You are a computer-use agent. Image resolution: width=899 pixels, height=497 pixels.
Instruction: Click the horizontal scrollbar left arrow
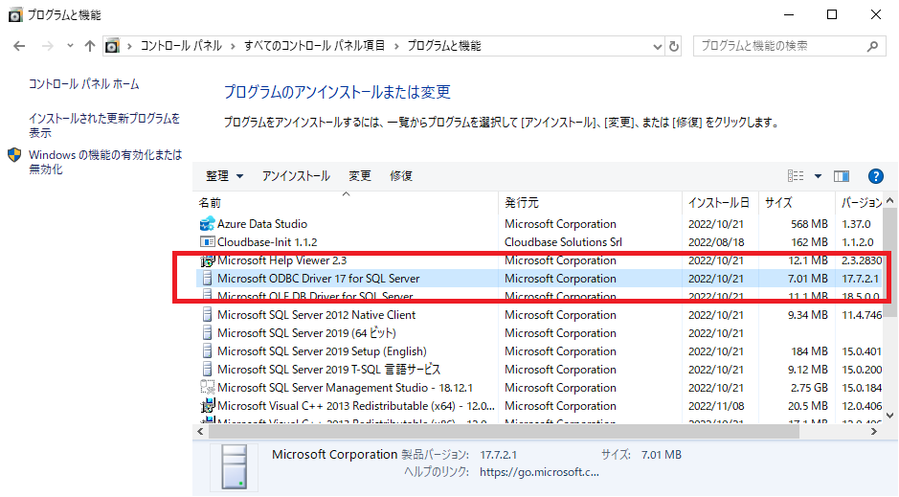click(x=200, y=432)
